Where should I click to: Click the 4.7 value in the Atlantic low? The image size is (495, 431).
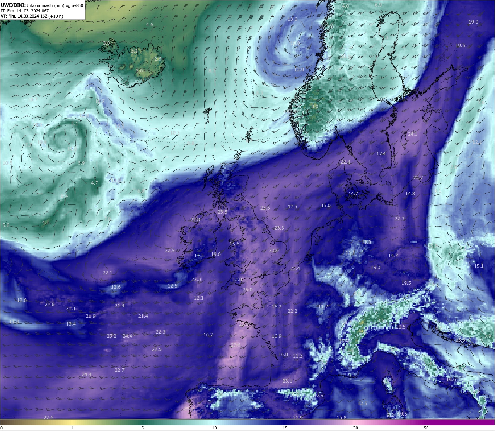coord(94,183)
